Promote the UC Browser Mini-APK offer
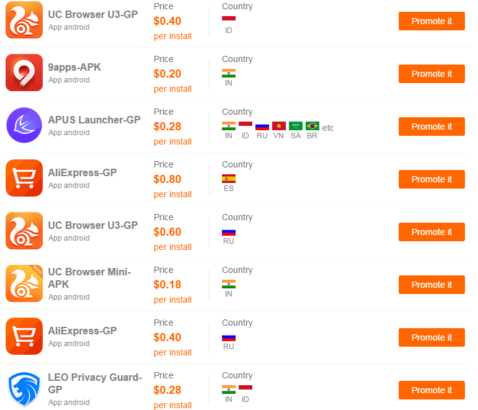This screenshot has height=410, width=478. [x=432, y=285]
